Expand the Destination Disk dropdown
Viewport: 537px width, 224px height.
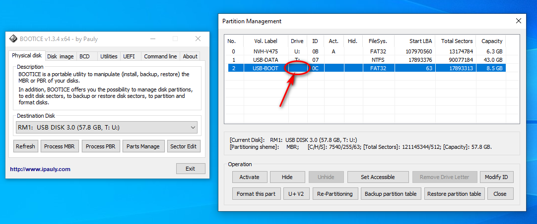tap(107, 128)
